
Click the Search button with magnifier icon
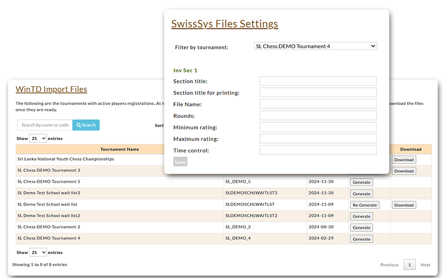(86, 125)
